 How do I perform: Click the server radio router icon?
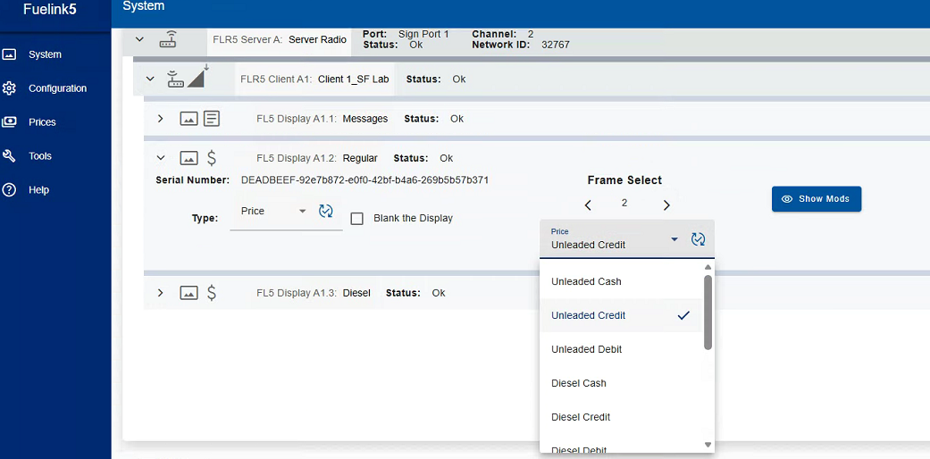point(168,39)
